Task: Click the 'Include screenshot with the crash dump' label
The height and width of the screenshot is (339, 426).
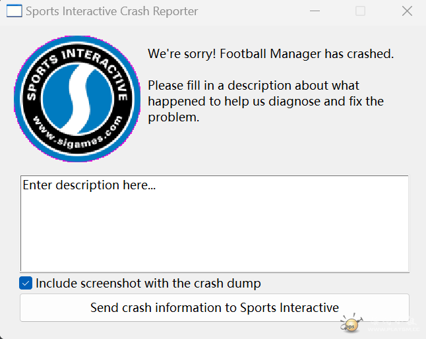Action: [148, 284]
